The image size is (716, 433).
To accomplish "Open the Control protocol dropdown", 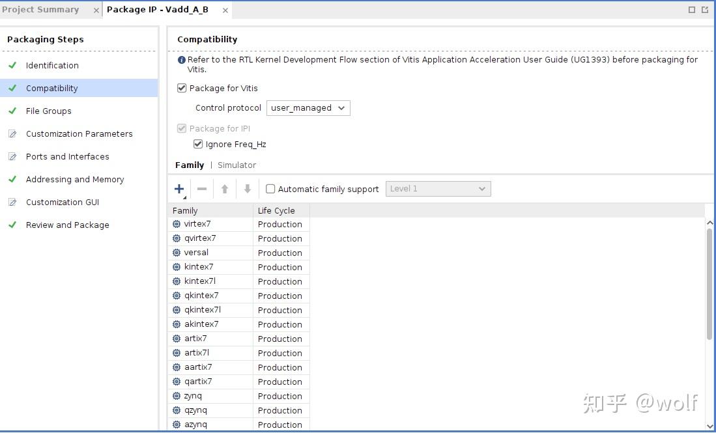I will tap(308, 108).
